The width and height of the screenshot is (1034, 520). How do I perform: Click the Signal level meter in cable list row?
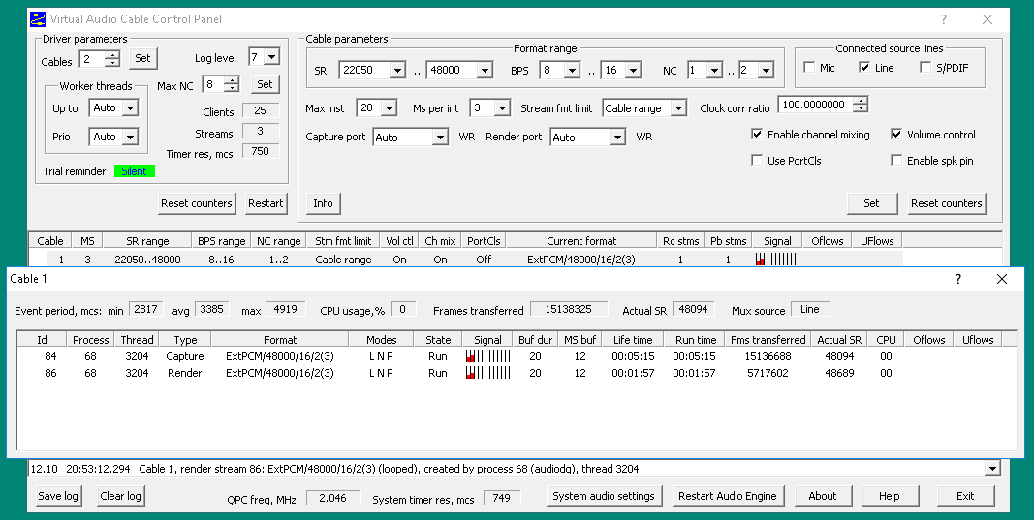click(778, 259)
